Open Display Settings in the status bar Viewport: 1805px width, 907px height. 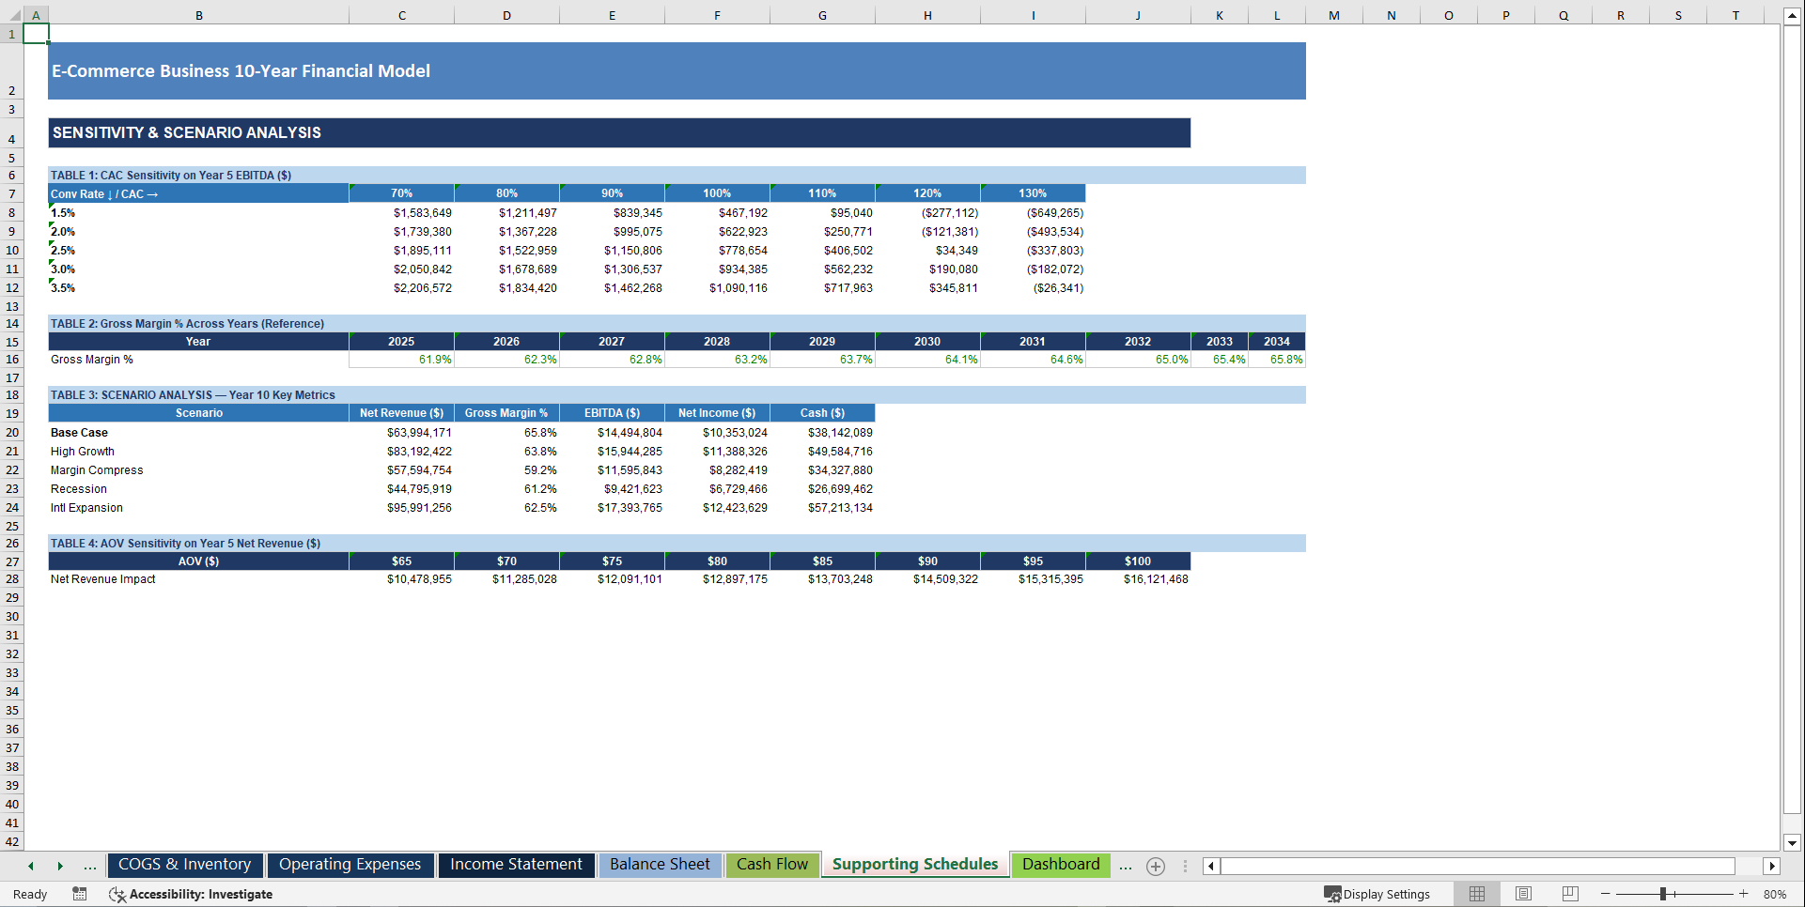click(1378, 894)
